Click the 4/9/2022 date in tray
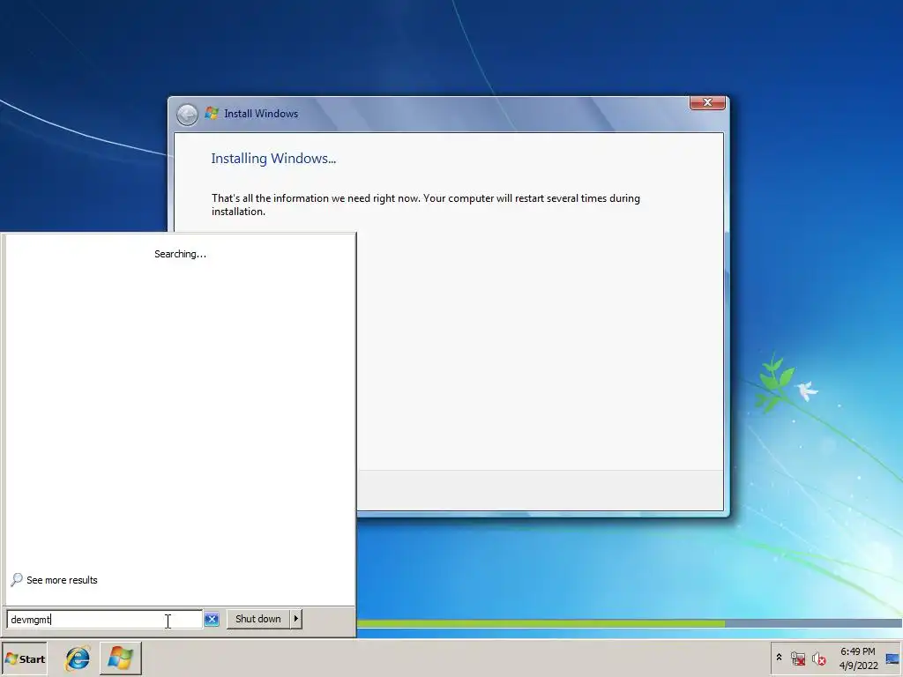 (x=858, y=666)
